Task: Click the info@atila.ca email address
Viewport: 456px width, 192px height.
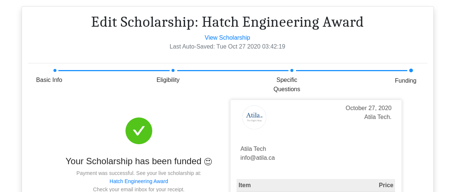Action: pos(258,158)
